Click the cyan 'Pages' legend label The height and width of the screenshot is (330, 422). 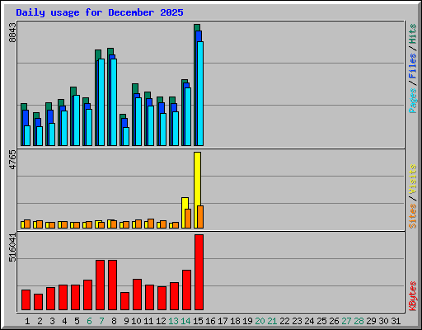click(413, 101)
